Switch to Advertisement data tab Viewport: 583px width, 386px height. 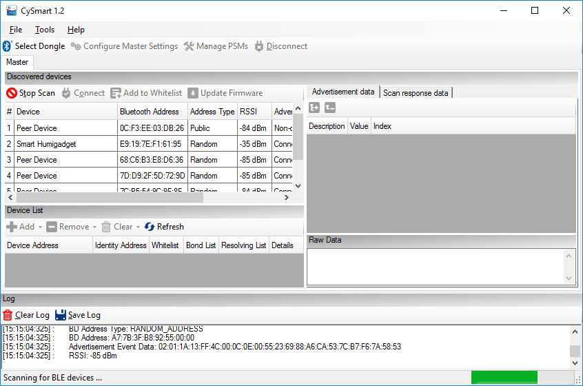[x=342, y=92]
